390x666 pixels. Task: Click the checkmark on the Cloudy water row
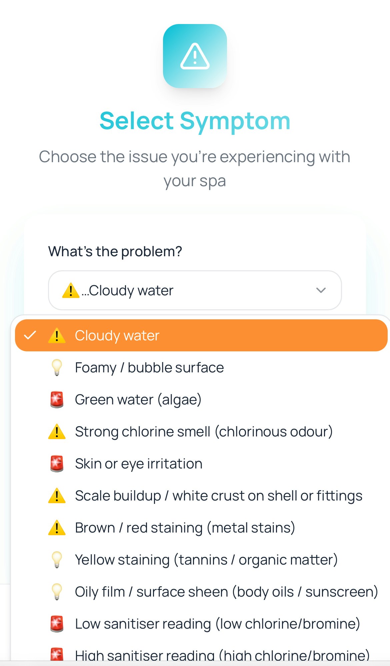pyautogui.click(x=30, y=335)
